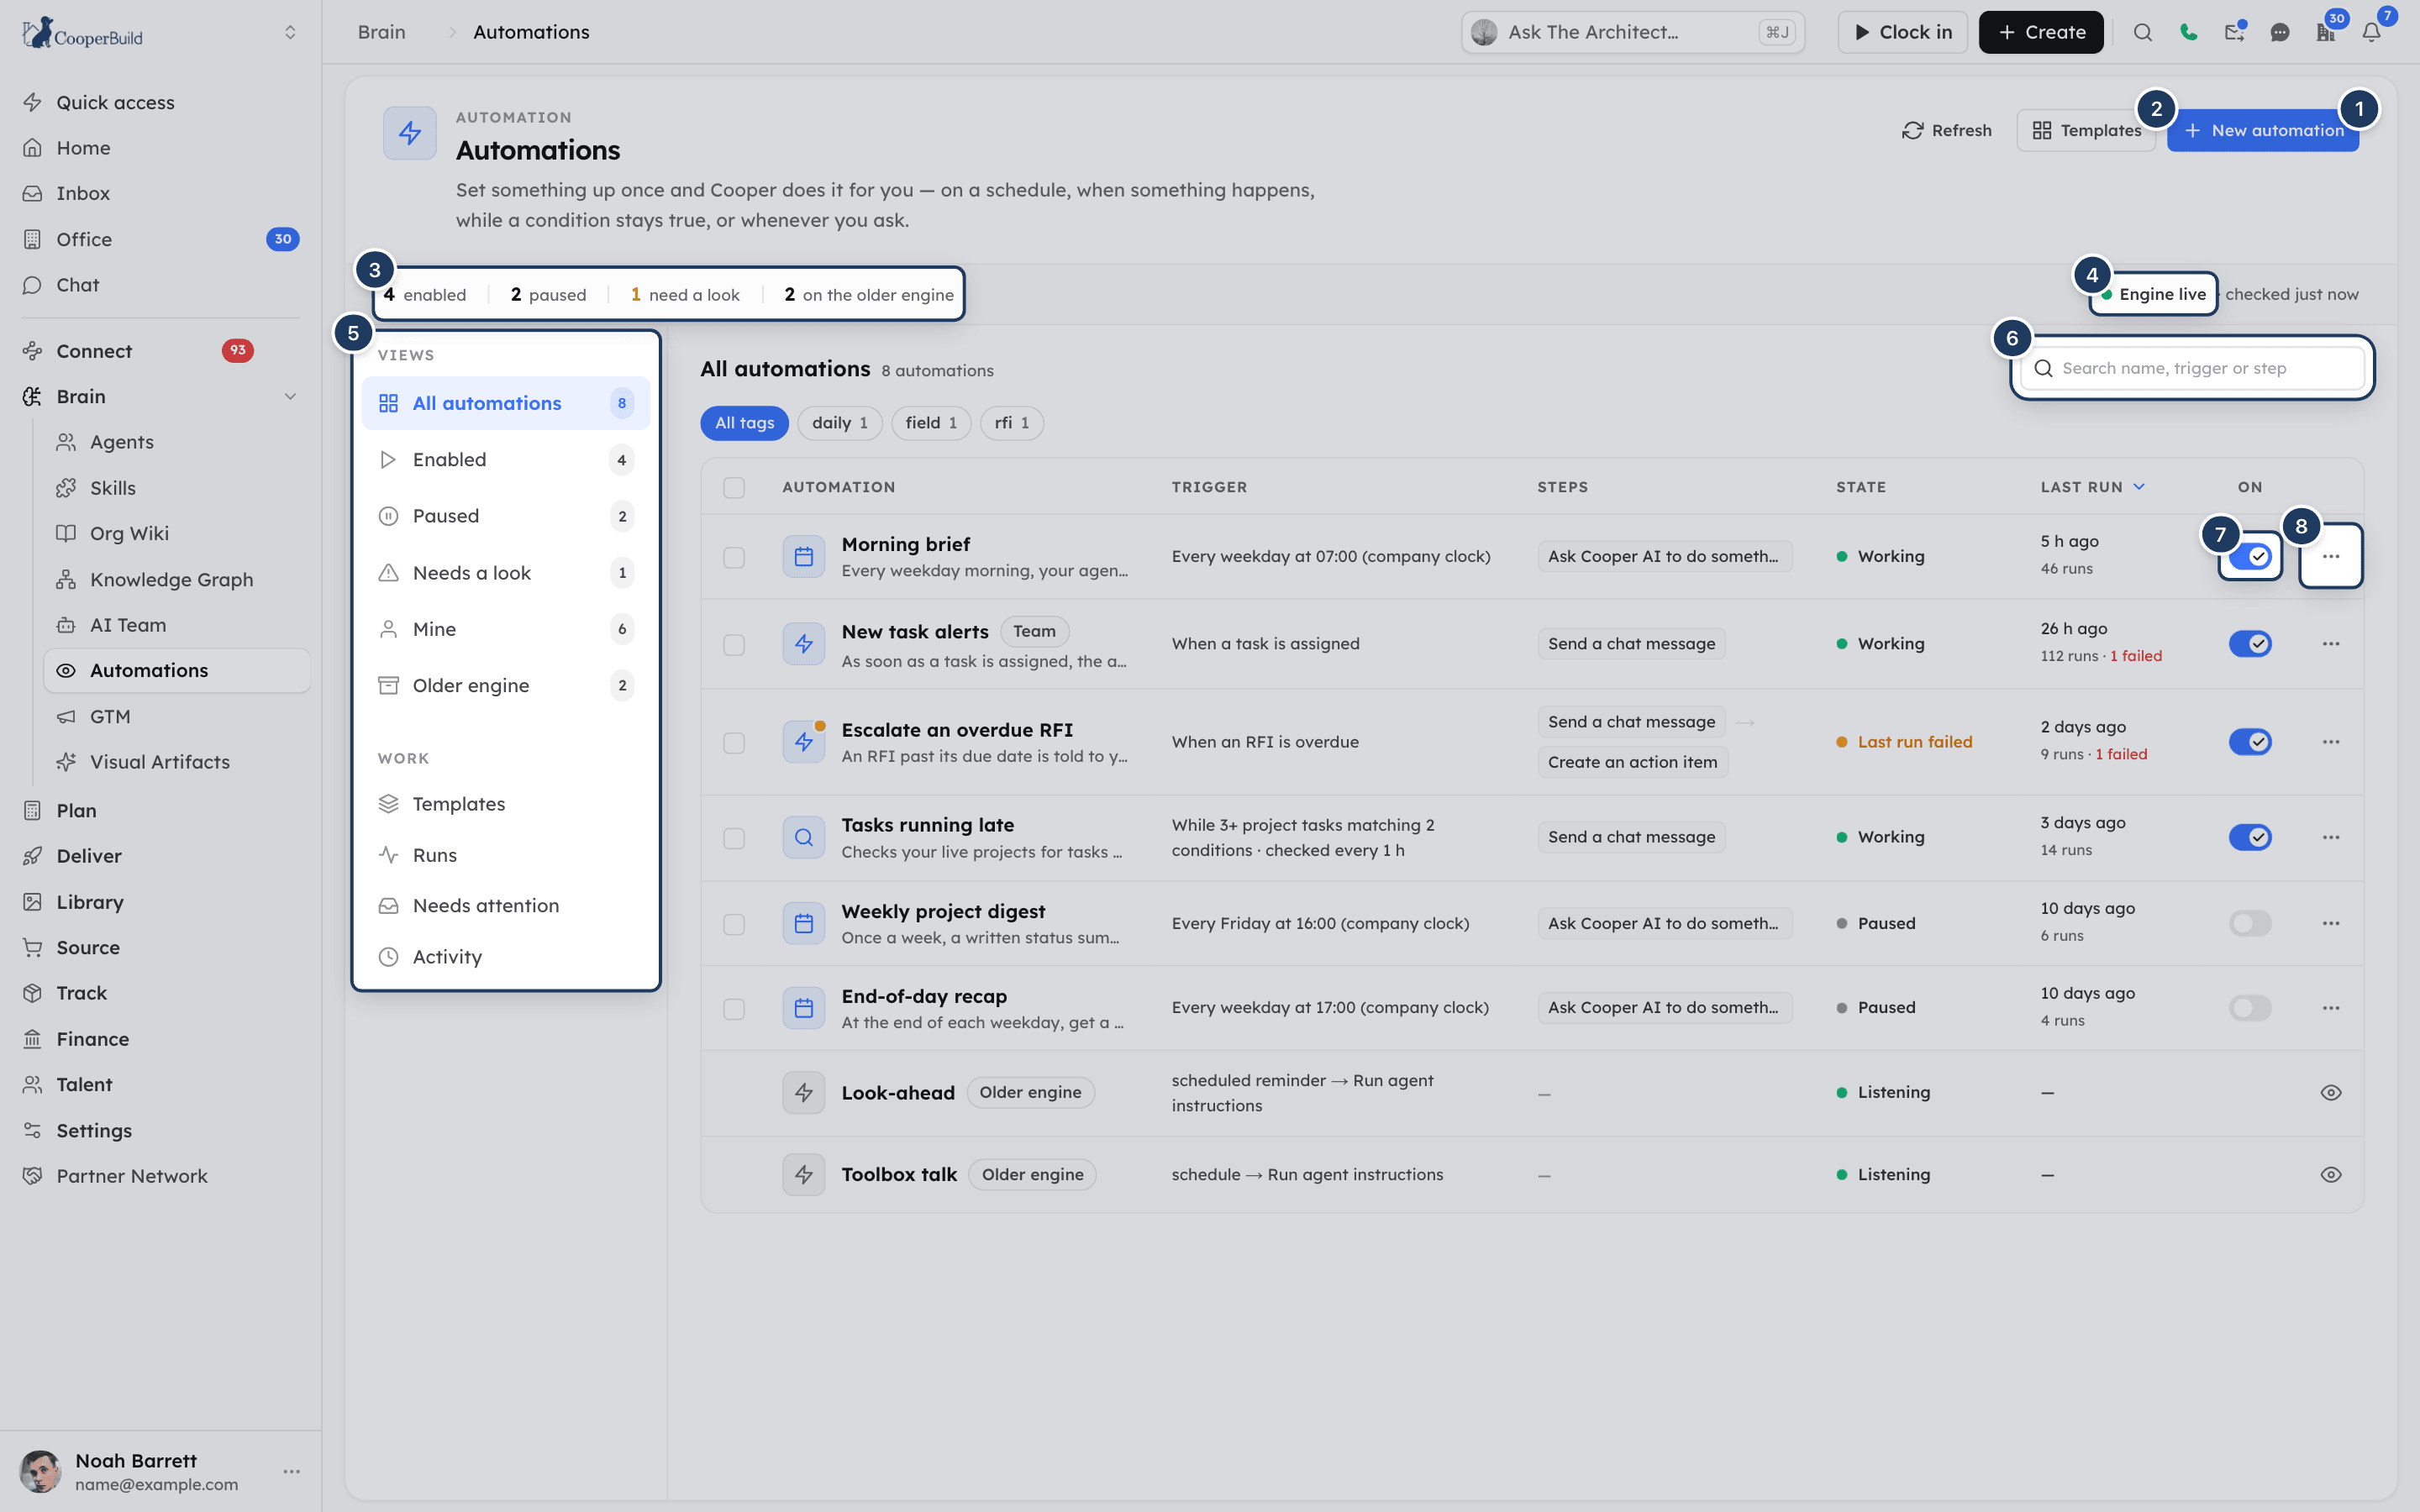Select the Enabled view
This screenshot has width=2420, height=1512.
point(506,460)
